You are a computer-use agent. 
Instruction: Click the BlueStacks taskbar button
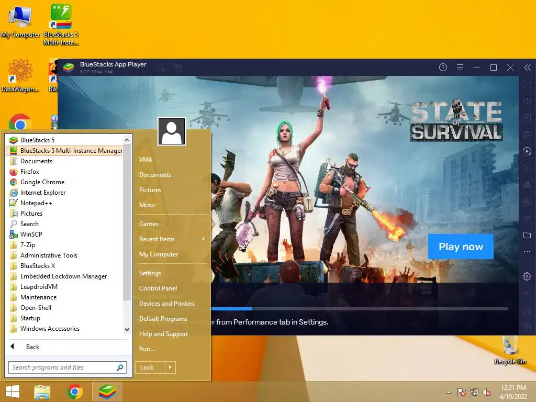107,392
